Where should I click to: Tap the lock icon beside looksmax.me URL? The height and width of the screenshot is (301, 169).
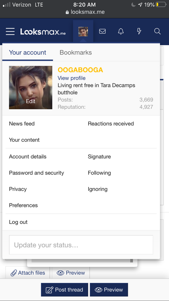pos(67,12)
